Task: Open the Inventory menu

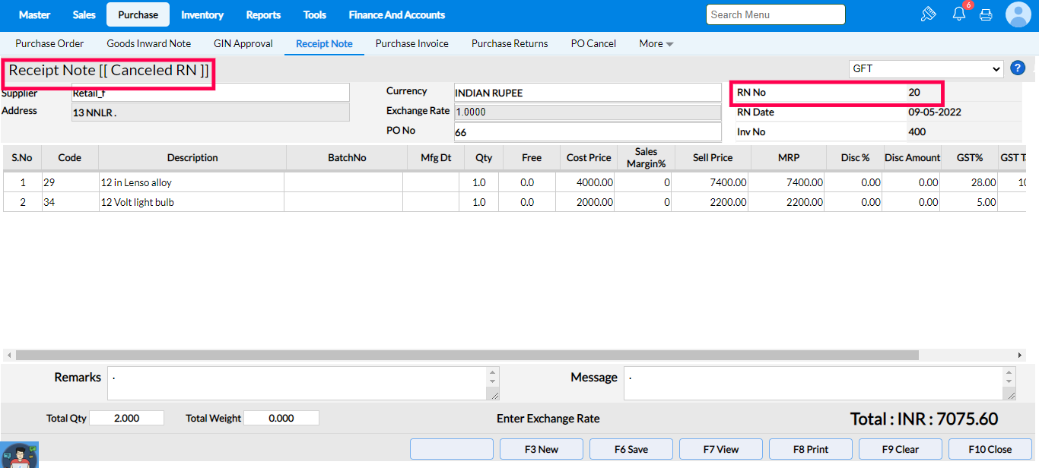Action: [202, 14]
